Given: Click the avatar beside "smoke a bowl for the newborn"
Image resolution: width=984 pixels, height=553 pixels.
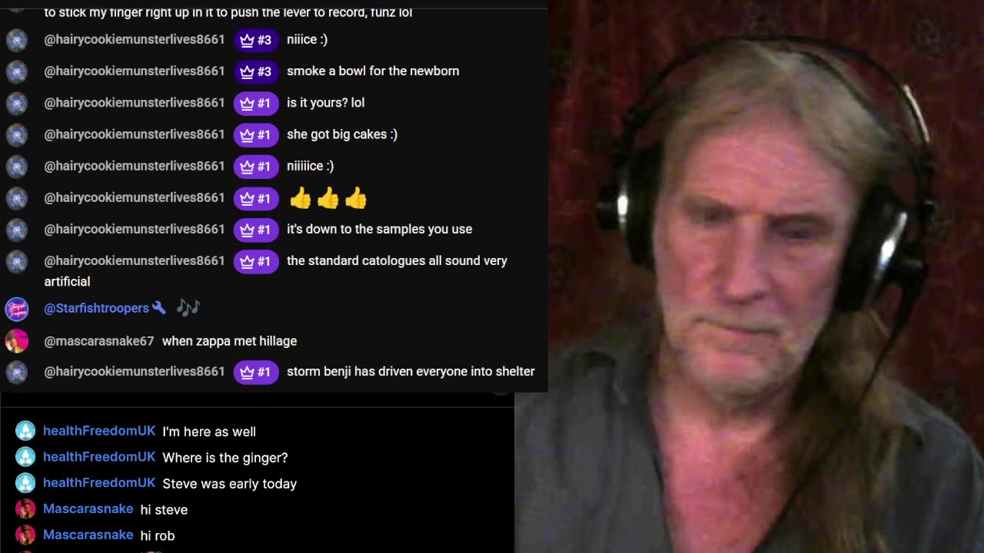Looking at the screenshot, I should click(x=17, y=71).
